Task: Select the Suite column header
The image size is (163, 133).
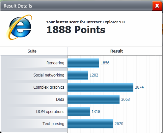Action: point(32,51)
